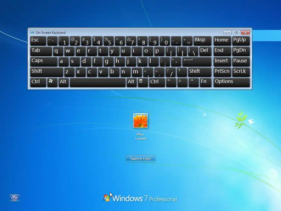
Task: Click the left arrow key
Action: point(171,82)
